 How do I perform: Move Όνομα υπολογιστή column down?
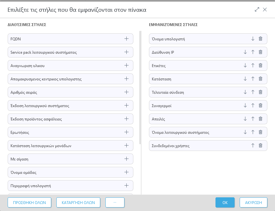point(253,39)
